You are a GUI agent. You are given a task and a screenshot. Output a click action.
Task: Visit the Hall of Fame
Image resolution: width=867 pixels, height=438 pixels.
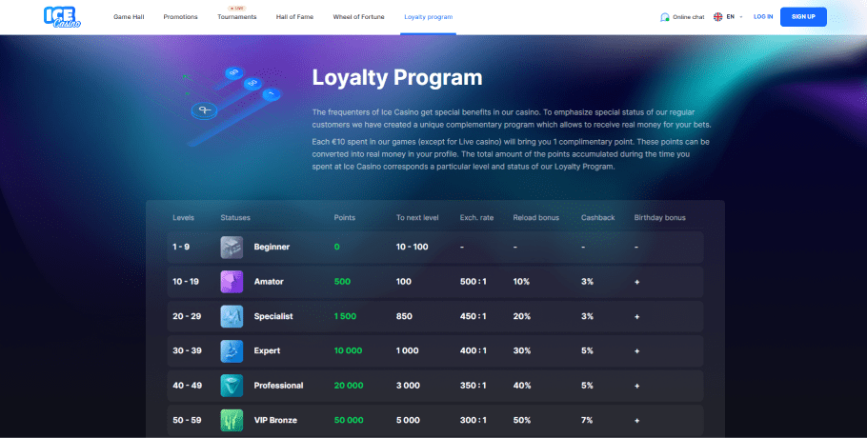point(294,17)
